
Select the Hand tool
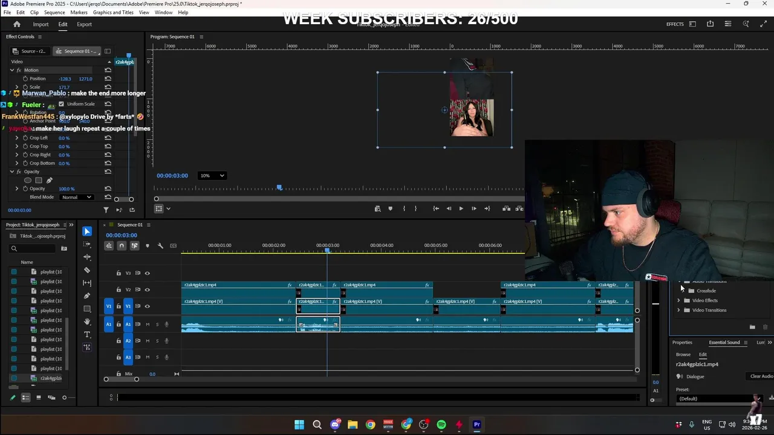pos(87,321)
